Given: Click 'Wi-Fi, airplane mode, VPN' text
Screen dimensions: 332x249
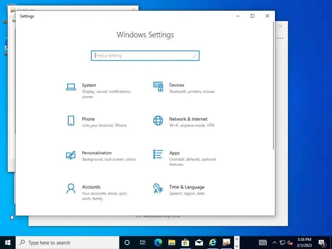Looking at the screenshot, I should pyautogui.click(x=192, y=125).
